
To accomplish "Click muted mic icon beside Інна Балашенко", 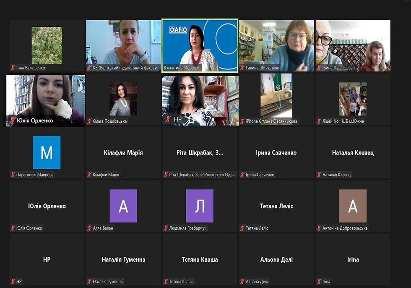I will coord(13,68).
